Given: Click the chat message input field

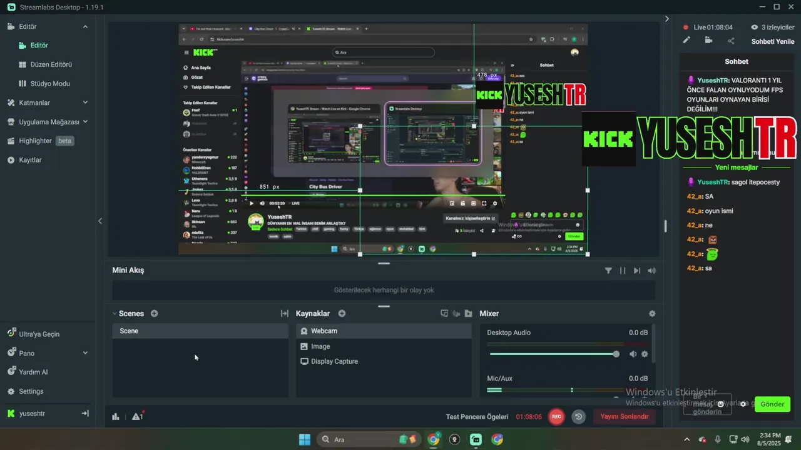Looking at the screenshot, I should [x=707, y=404].
